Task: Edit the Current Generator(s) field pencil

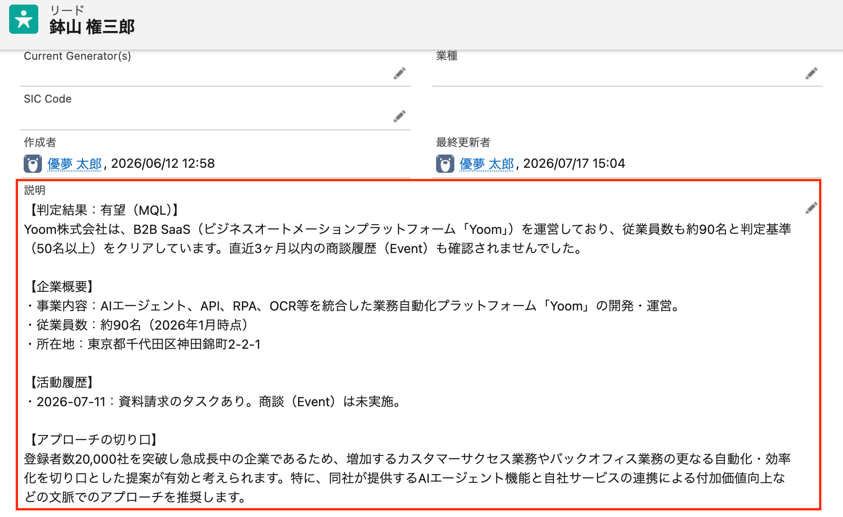Action: (x=400, y=73)
